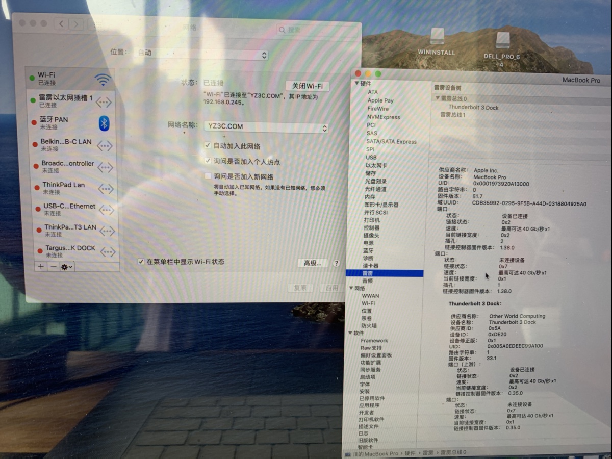Click the Wi-Fi signal icon in service list
The image size is (612, 459).
103,79
